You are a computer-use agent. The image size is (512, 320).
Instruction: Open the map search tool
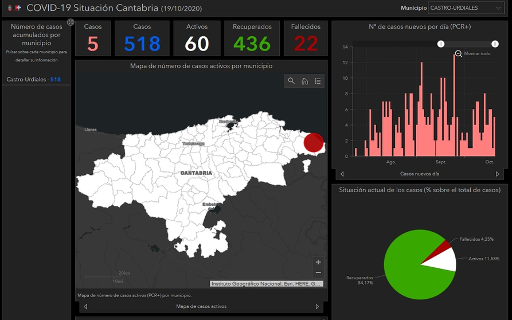[x=291, y=81]
